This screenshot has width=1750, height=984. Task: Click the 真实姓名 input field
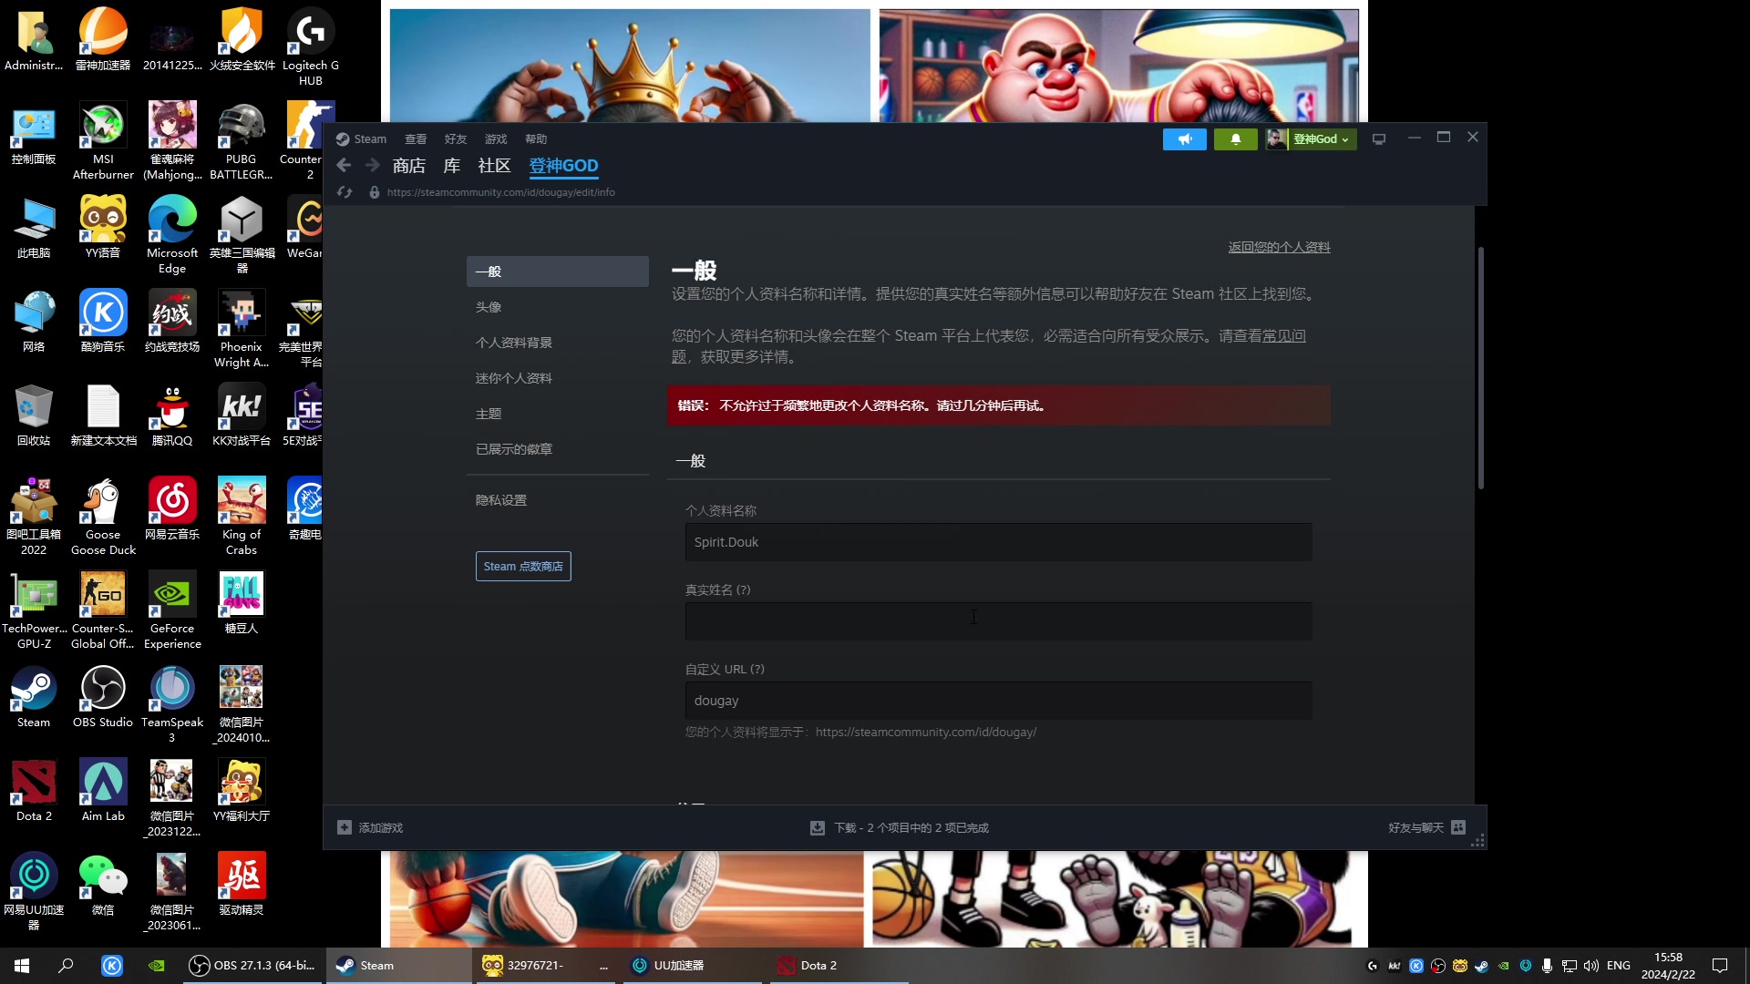pyautogui.click(x=998, y=621)
